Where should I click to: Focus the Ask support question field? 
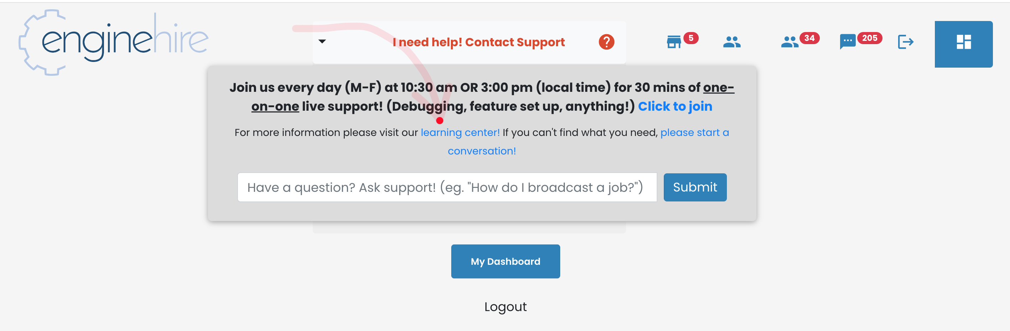pyautogui.click(x=447, y=187)
